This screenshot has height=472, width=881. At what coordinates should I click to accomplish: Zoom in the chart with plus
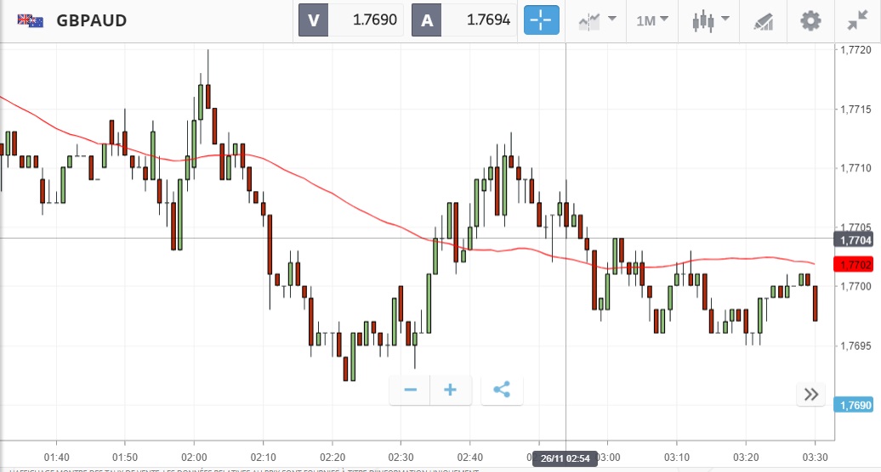coord(450,391)
